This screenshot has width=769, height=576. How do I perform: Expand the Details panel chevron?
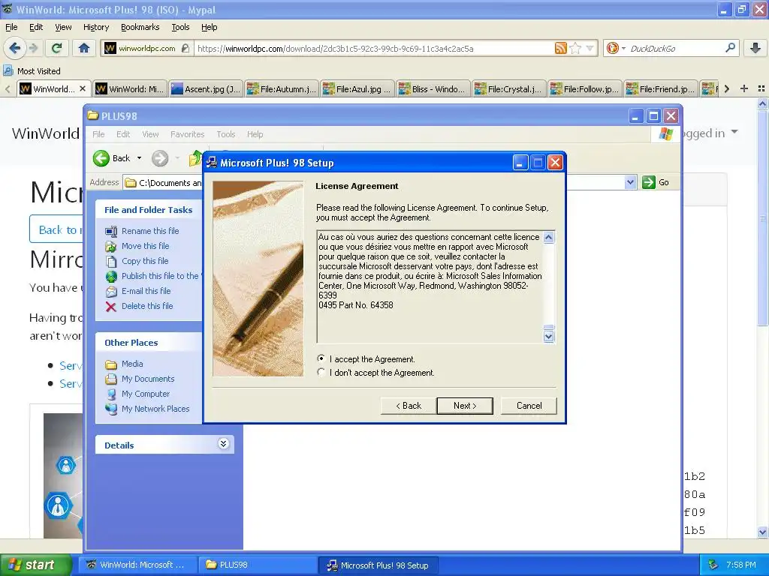click(223, 444)
